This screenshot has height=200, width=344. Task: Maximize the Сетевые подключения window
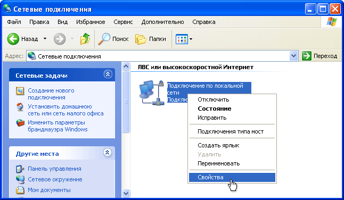pyautogui.click(x=323, y=9)
